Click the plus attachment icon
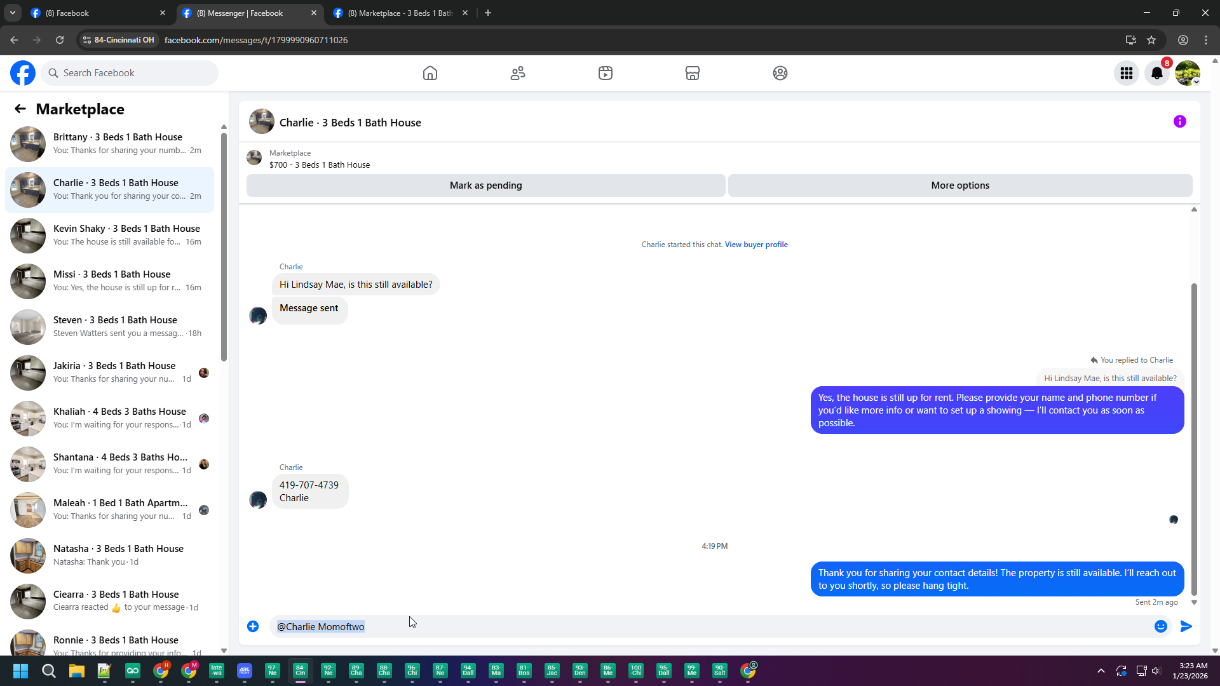This screenshot has width=1220, height=686. coord(253,626)
